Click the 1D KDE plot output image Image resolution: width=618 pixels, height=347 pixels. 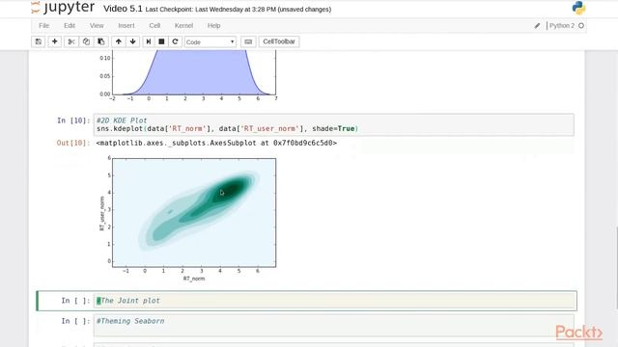187,75
